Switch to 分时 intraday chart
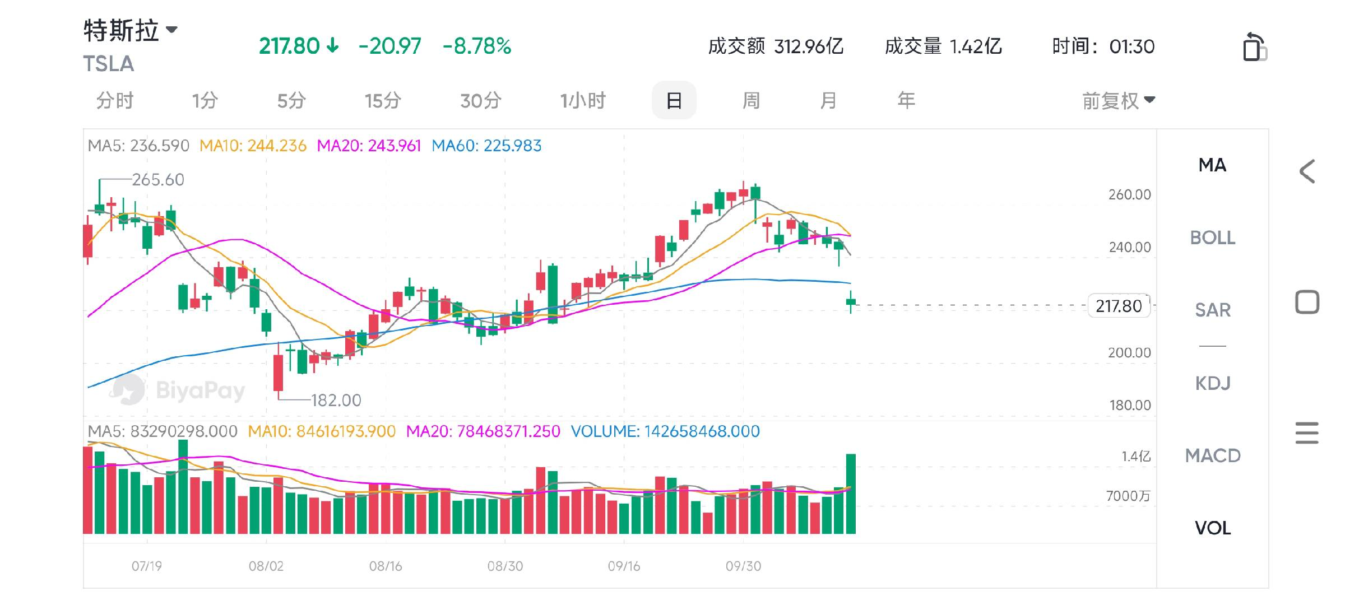 click(x=115, y=101)
